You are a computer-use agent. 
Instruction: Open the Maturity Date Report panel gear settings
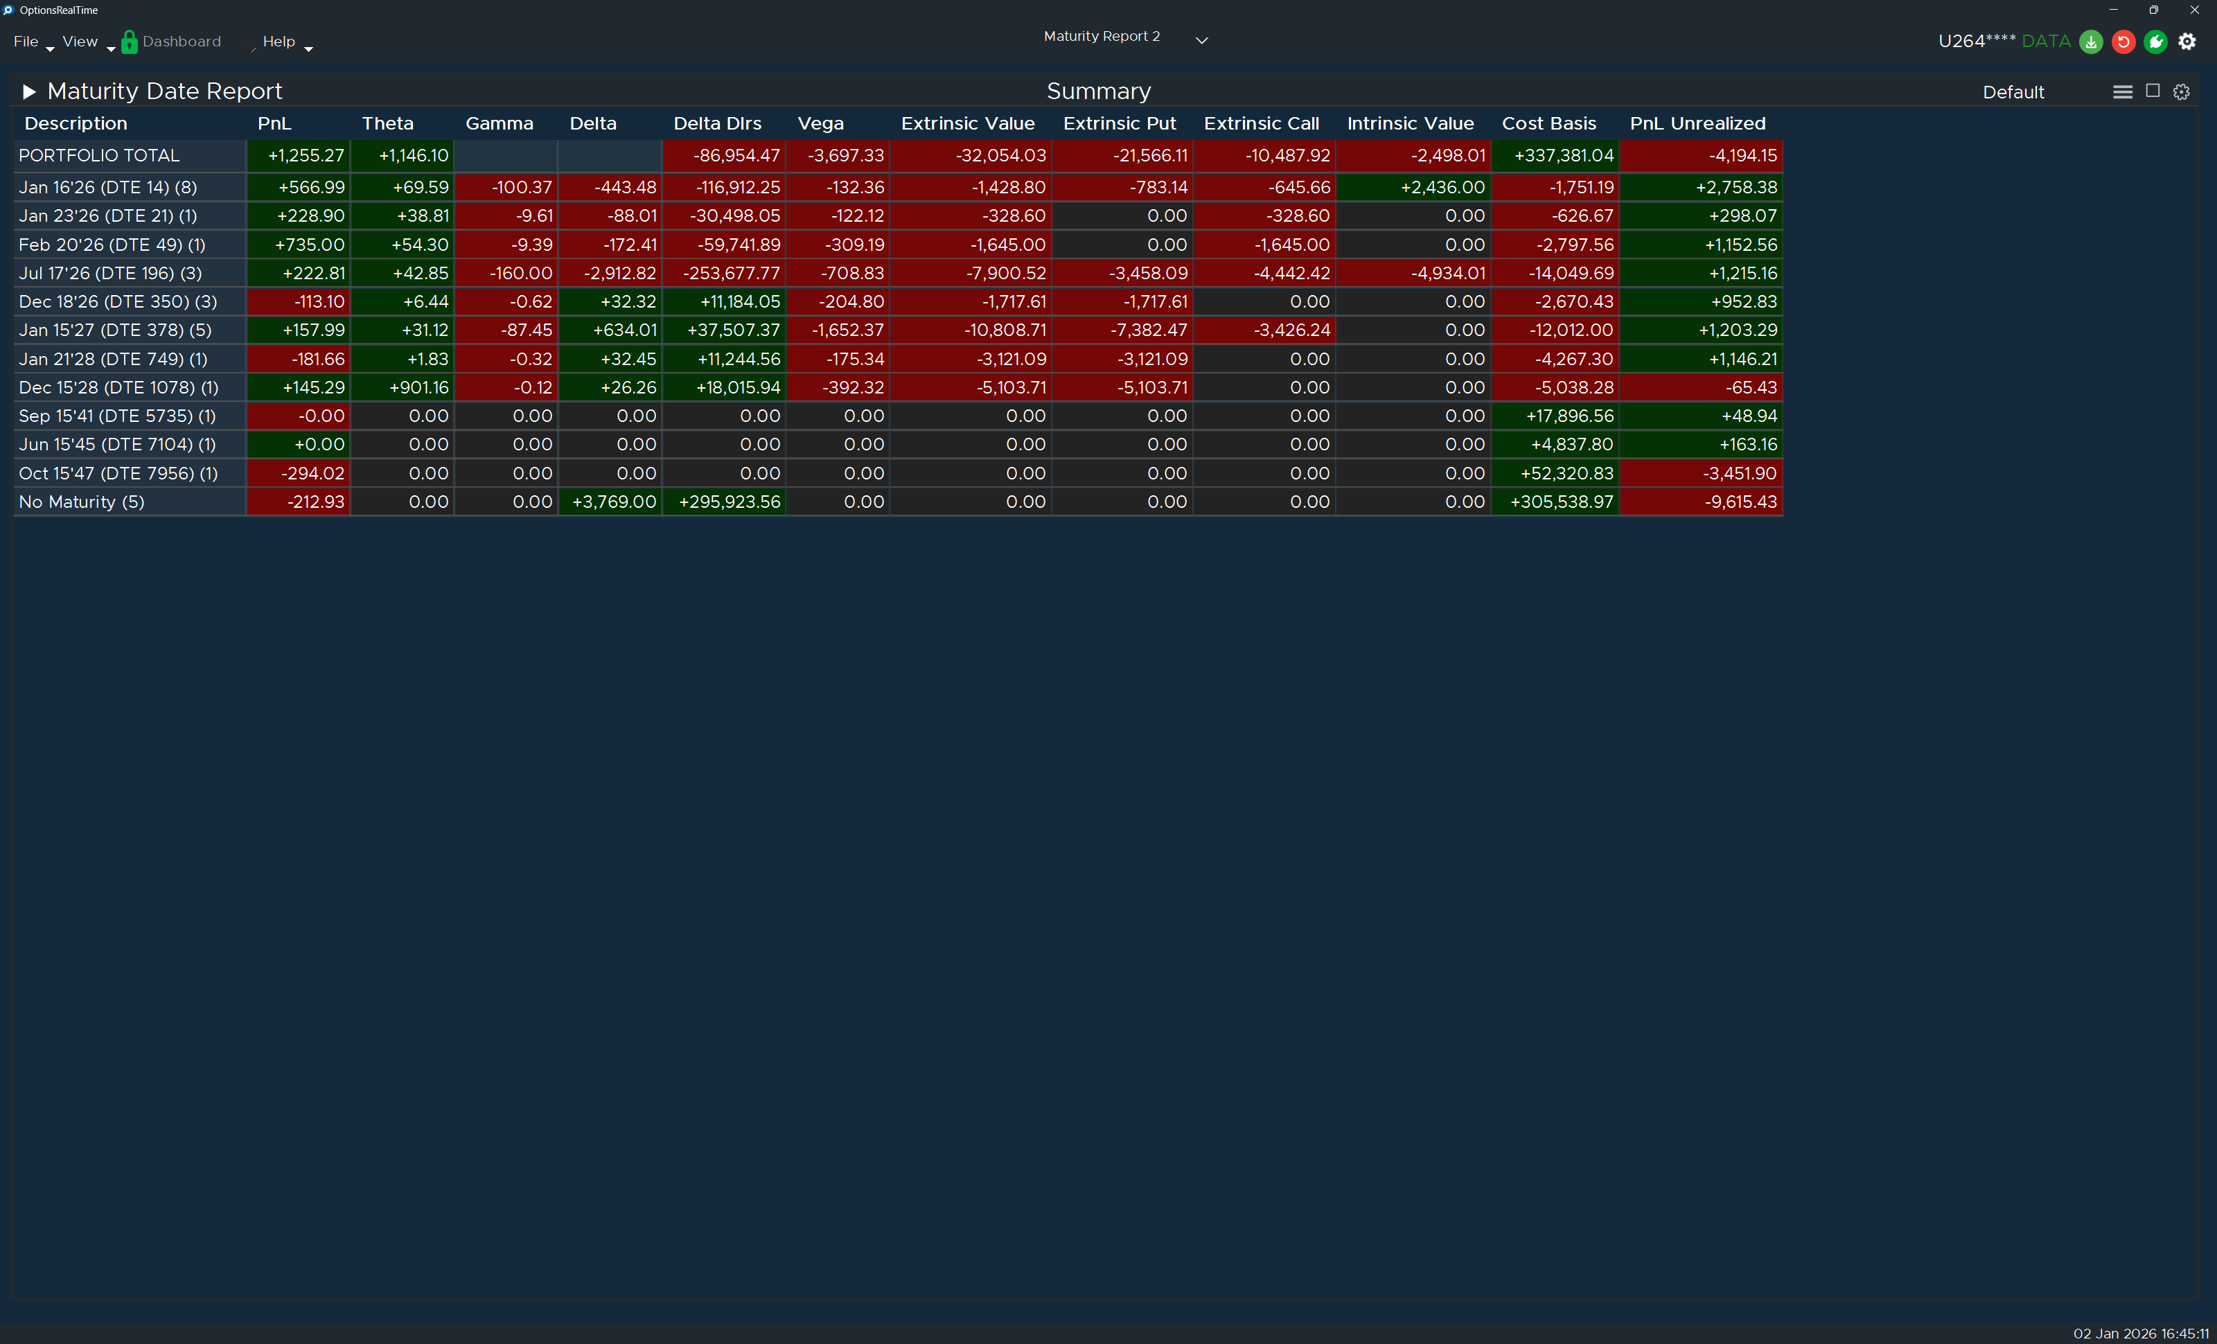pos(2181,91)
